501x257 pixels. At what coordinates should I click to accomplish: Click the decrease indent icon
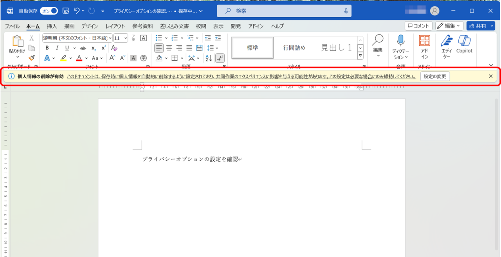(x=208, y=38)
